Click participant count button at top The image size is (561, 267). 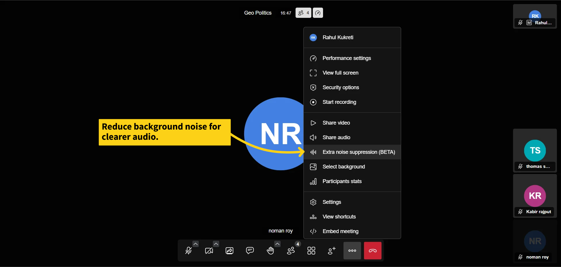pyautogui.click(x=303, y=13)
